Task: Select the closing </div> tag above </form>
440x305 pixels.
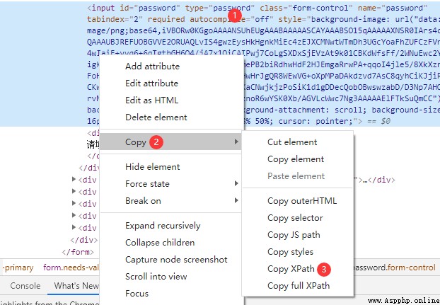Action: 84,240
